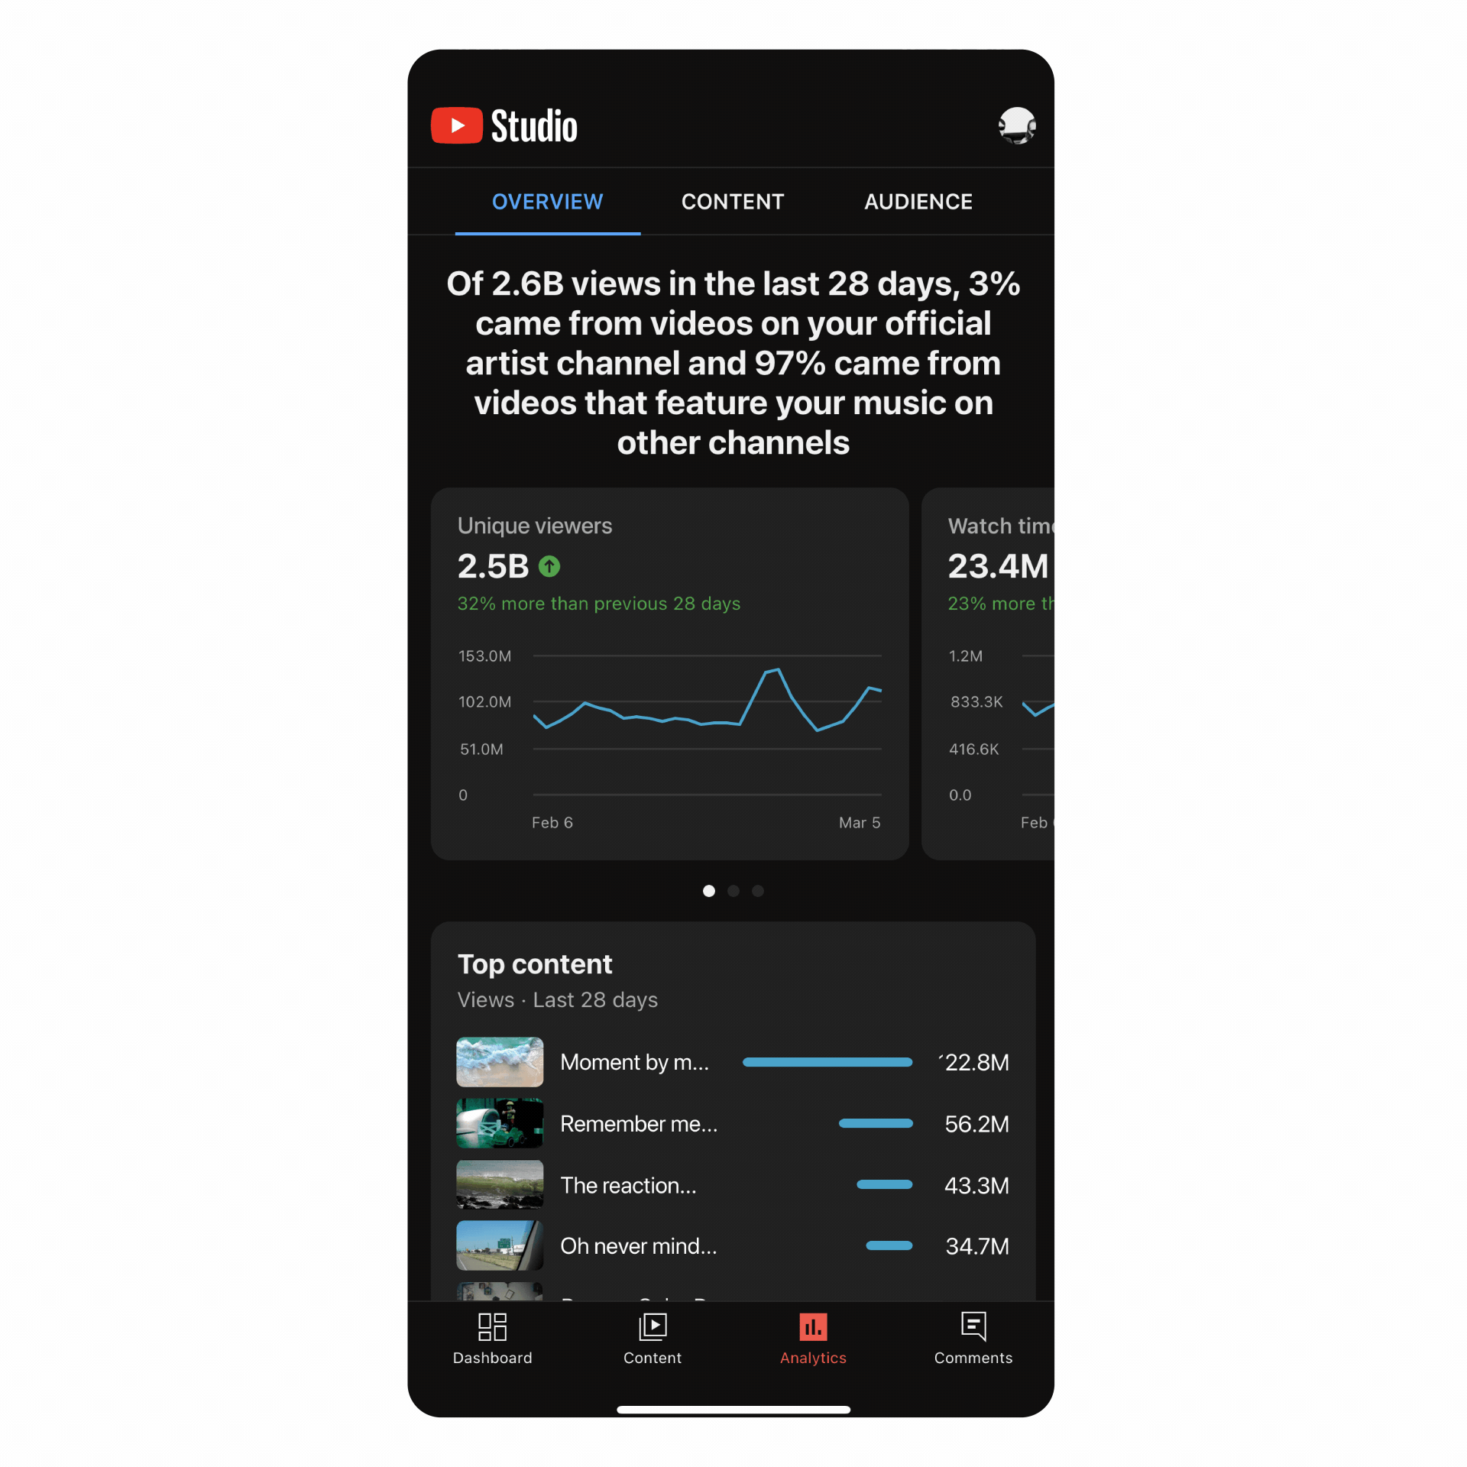
Task: Select the Overview tab
Action: (544, 202)
